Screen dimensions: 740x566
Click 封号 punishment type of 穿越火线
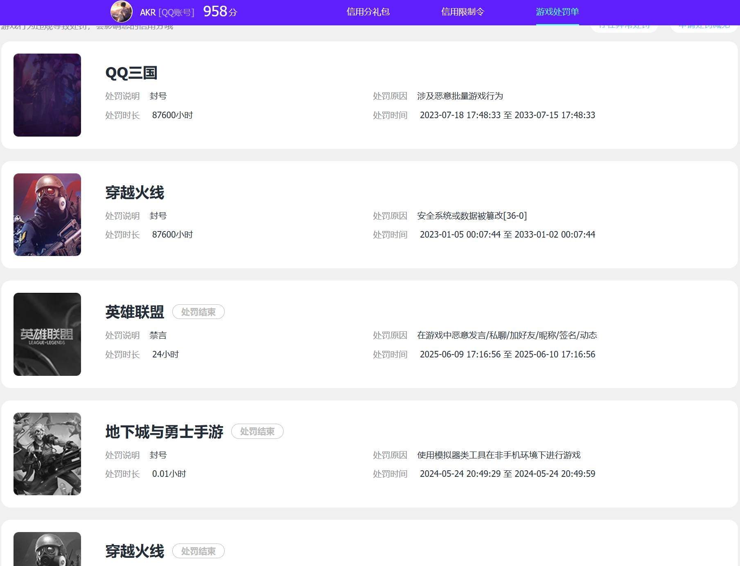tap(158, 216)
